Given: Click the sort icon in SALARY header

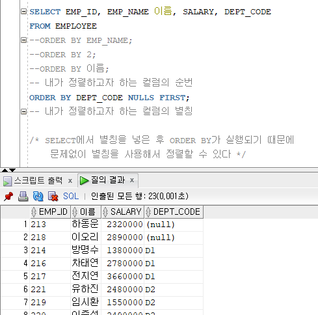Looking at the screenshot, I should pyautogui.click(x=105, y=212).
